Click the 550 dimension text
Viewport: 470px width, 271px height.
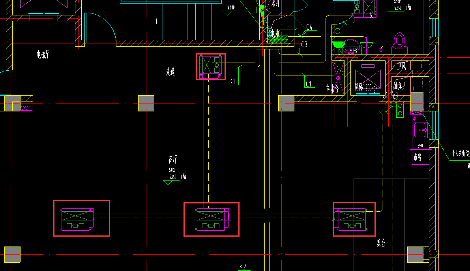420,146
